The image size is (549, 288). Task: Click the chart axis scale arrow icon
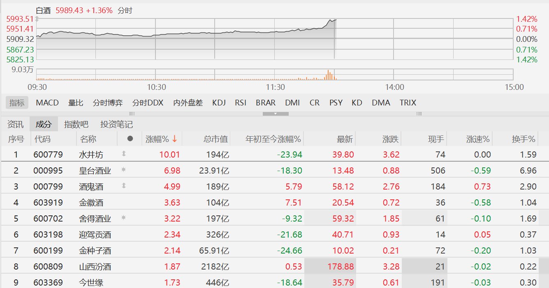point(37,19)
